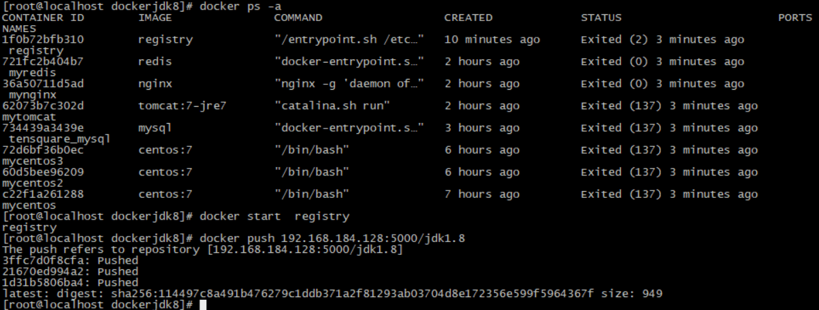
Task: Click the COMMAND column header
Action: [x=298, y=18]
